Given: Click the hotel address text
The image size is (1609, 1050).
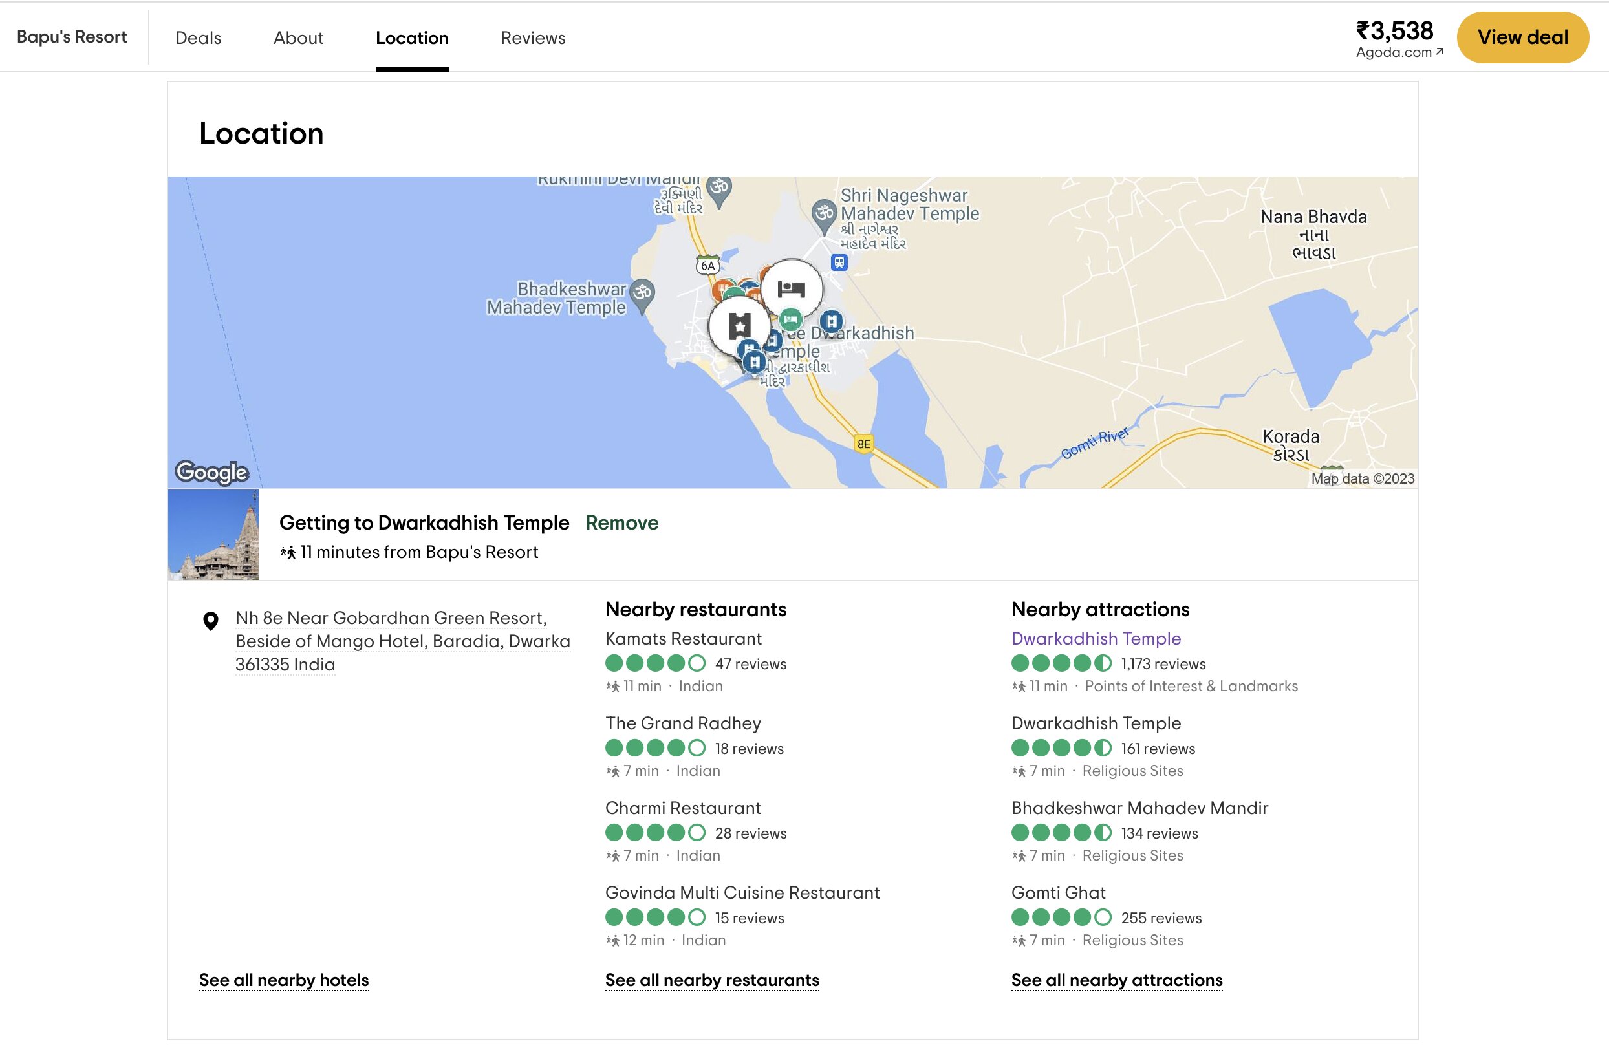Looking at the screenshot, I should point(403,641).
